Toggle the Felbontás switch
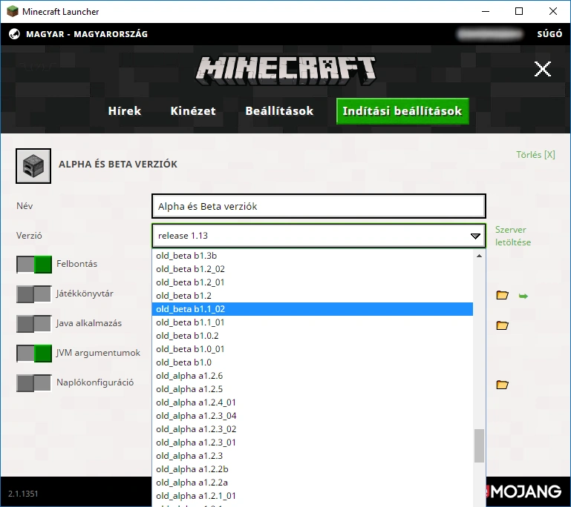The image size is (571, 507). click(34, 264)
